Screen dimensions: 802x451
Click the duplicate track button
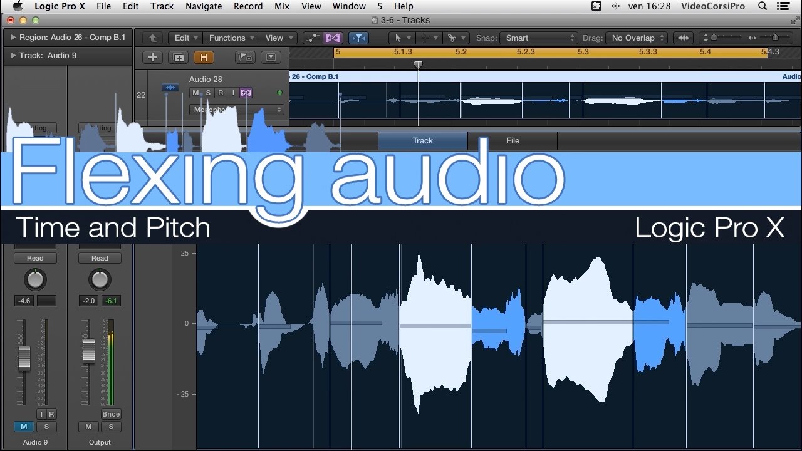pyautogui.click(x=179, y=57)
